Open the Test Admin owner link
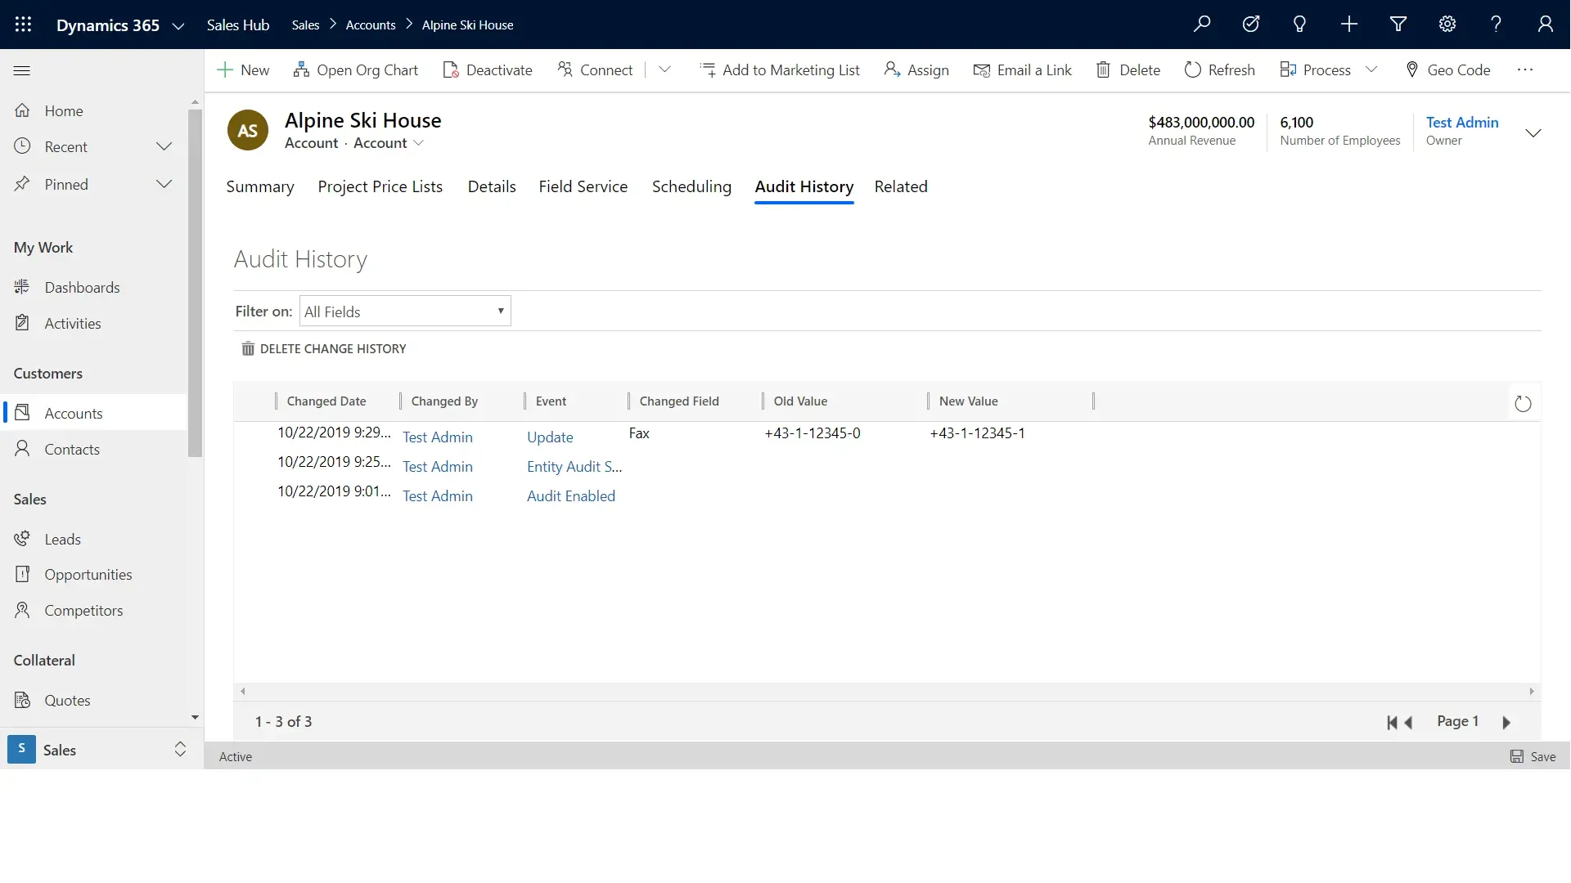This screenshot has width=1571, height=883. [x=1462, y=123]
